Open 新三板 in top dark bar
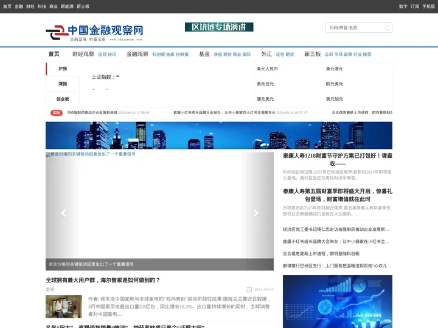The width and height of the screenshot is (438, 328). pyautogui.click(x=83, y=7)
